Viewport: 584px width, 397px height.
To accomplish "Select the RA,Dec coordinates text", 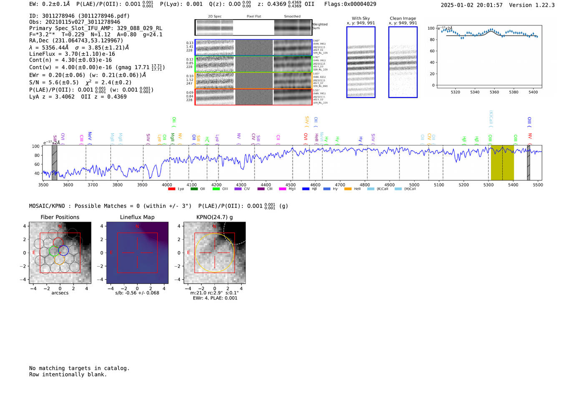I will (x=76, y=41).
